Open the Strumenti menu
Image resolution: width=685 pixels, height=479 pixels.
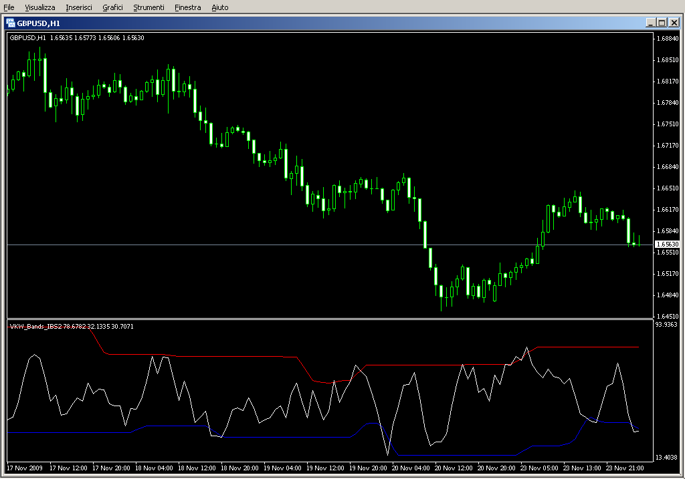tap(149, 7)
